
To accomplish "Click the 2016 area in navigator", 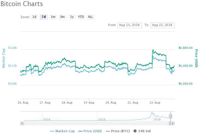I will [102, 119].
